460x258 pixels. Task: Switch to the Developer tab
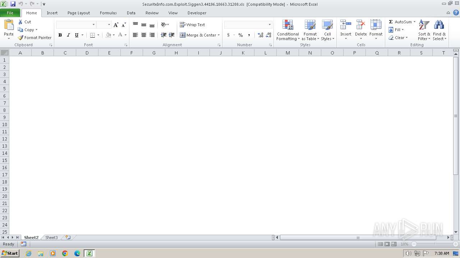tap(197, 13)
